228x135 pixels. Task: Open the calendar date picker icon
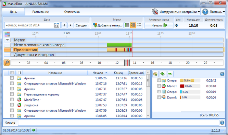[56, 25]
